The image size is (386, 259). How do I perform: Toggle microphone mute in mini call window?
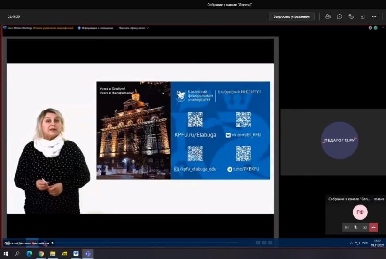(x=355, y=227)
